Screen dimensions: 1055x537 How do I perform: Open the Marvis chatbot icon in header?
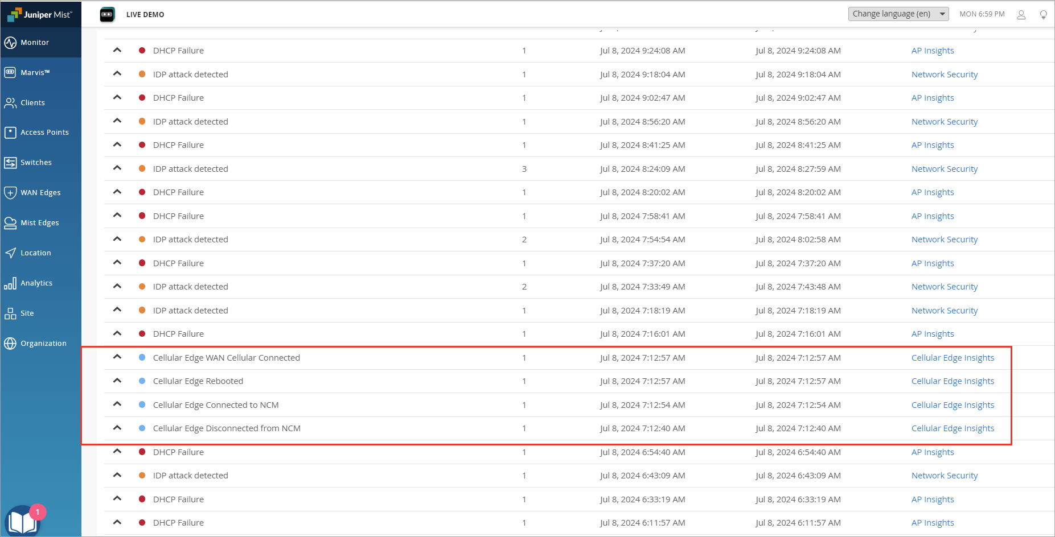coord(107,15)
